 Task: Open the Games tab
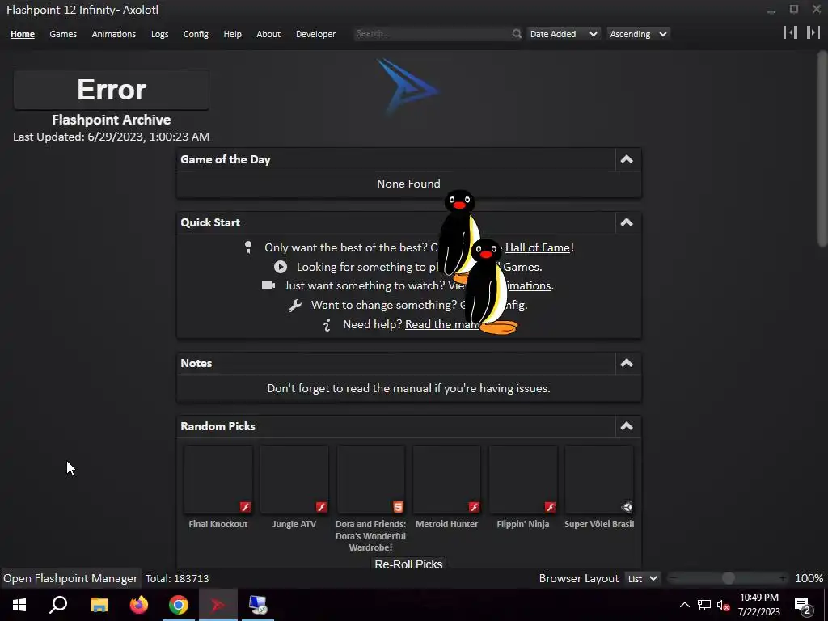point(63,34)
